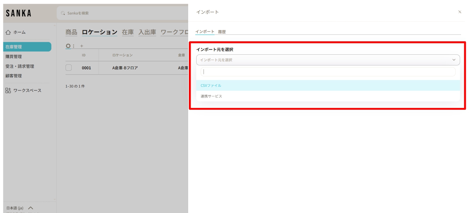Viewport: 471px width, 213px height.
Task: Select CSVファイル from the dropdown list
Action: click(x=211, y=85)
